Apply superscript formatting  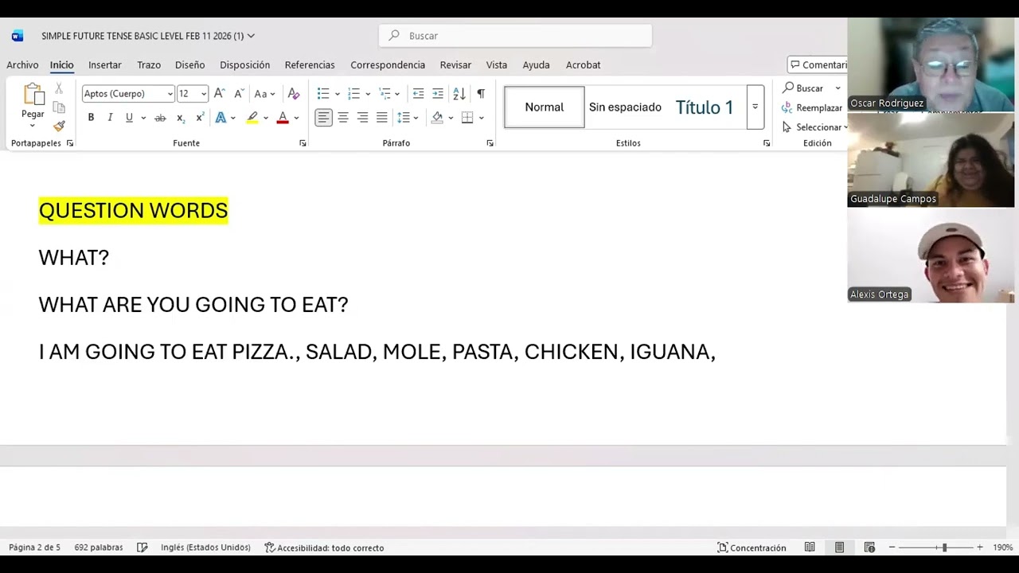pos(200,118)
